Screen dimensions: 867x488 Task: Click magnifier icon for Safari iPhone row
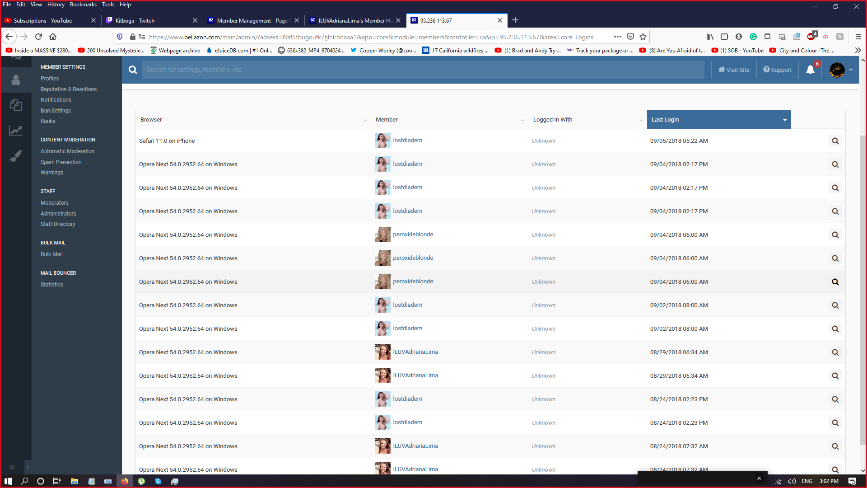(835, 141)
